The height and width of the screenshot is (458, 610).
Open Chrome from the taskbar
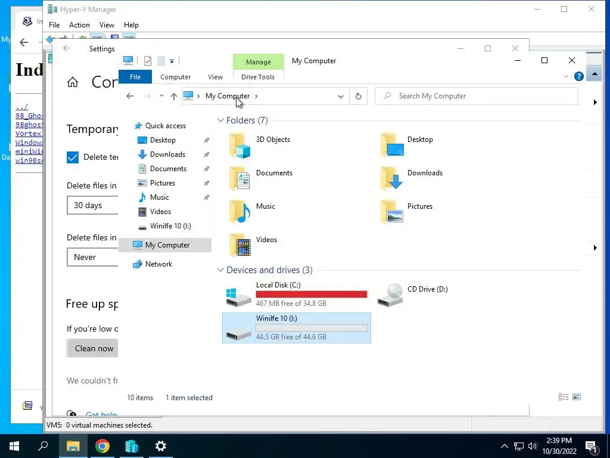pos(102,446)
